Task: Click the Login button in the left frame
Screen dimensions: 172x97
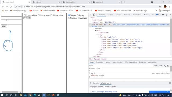Action: coord(4,26)
